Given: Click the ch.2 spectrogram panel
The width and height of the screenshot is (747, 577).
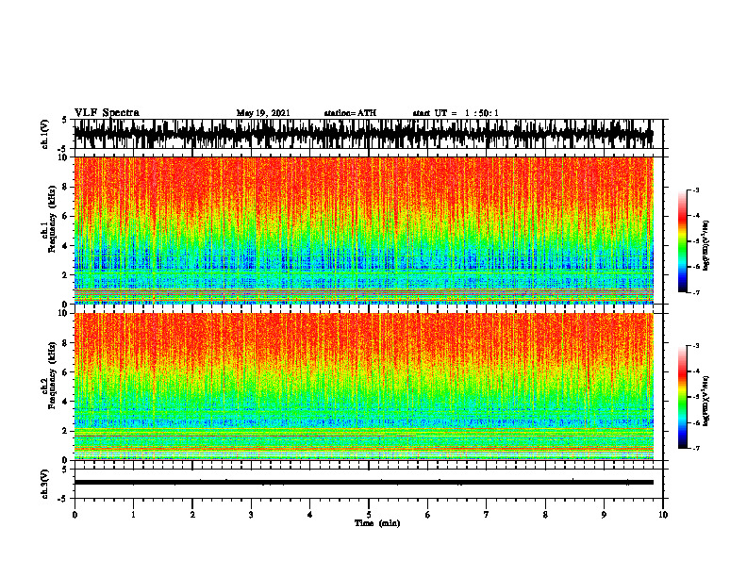Looking at the screenshot, I should pyautogui.click(x=364, y=387).
